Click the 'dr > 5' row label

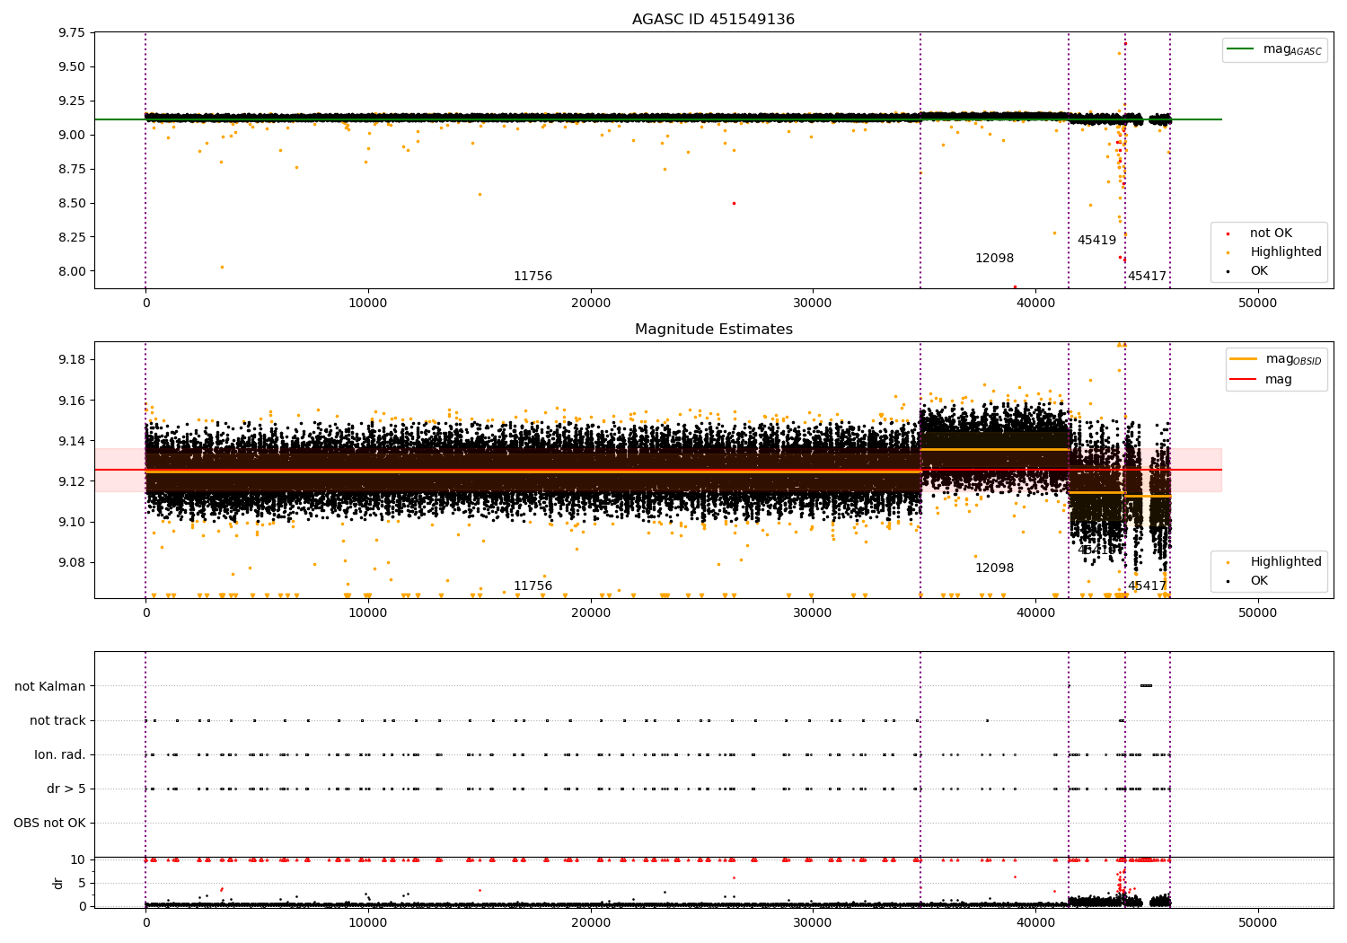point(66,789)
